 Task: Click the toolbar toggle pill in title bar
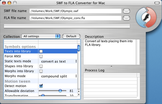coord(157,3)
